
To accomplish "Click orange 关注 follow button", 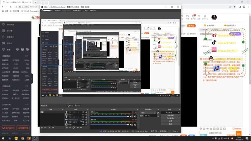I will [191, 26].
